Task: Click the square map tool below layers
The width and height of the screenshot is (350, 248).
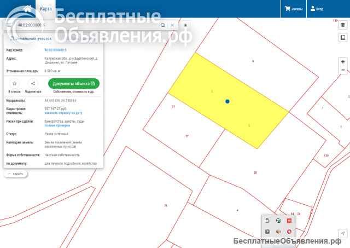Action: [343, 37]
